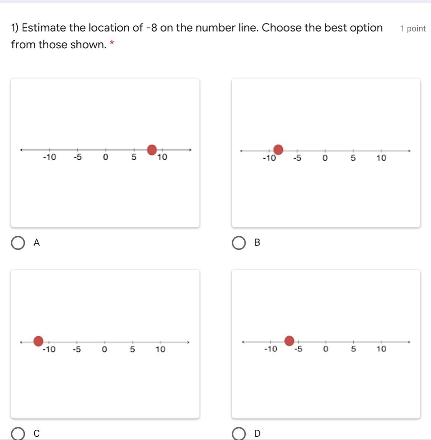Click the label letter A
Image resolution: width=431 pixels, height=440 pixels.
point(37,243)
